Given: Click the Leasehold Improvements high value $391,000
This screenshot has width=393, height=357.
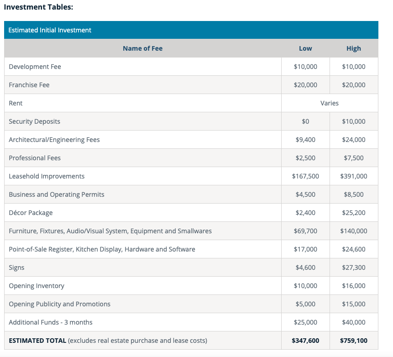Looking at the screenshot, I should [354, 176].
